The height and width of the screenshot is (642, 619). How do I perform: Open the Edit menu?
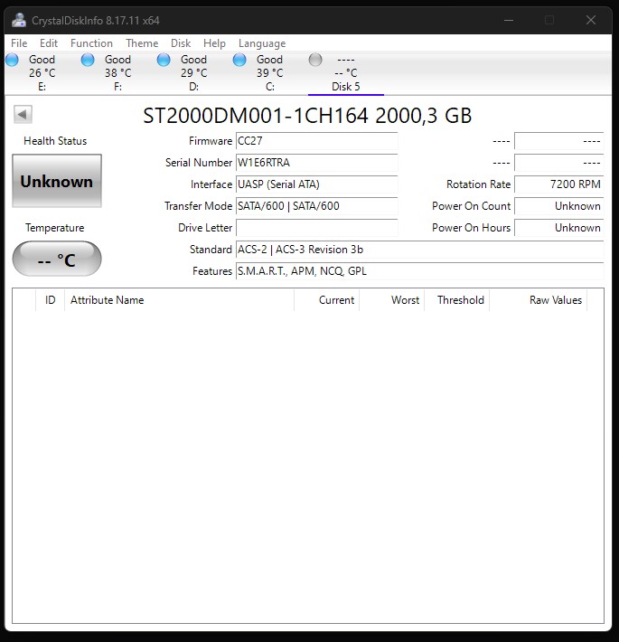pyautogui.click(x=49, y=43)
